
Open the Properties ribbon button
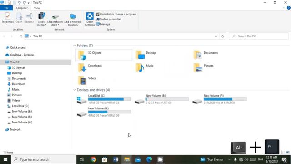[8, 18]
